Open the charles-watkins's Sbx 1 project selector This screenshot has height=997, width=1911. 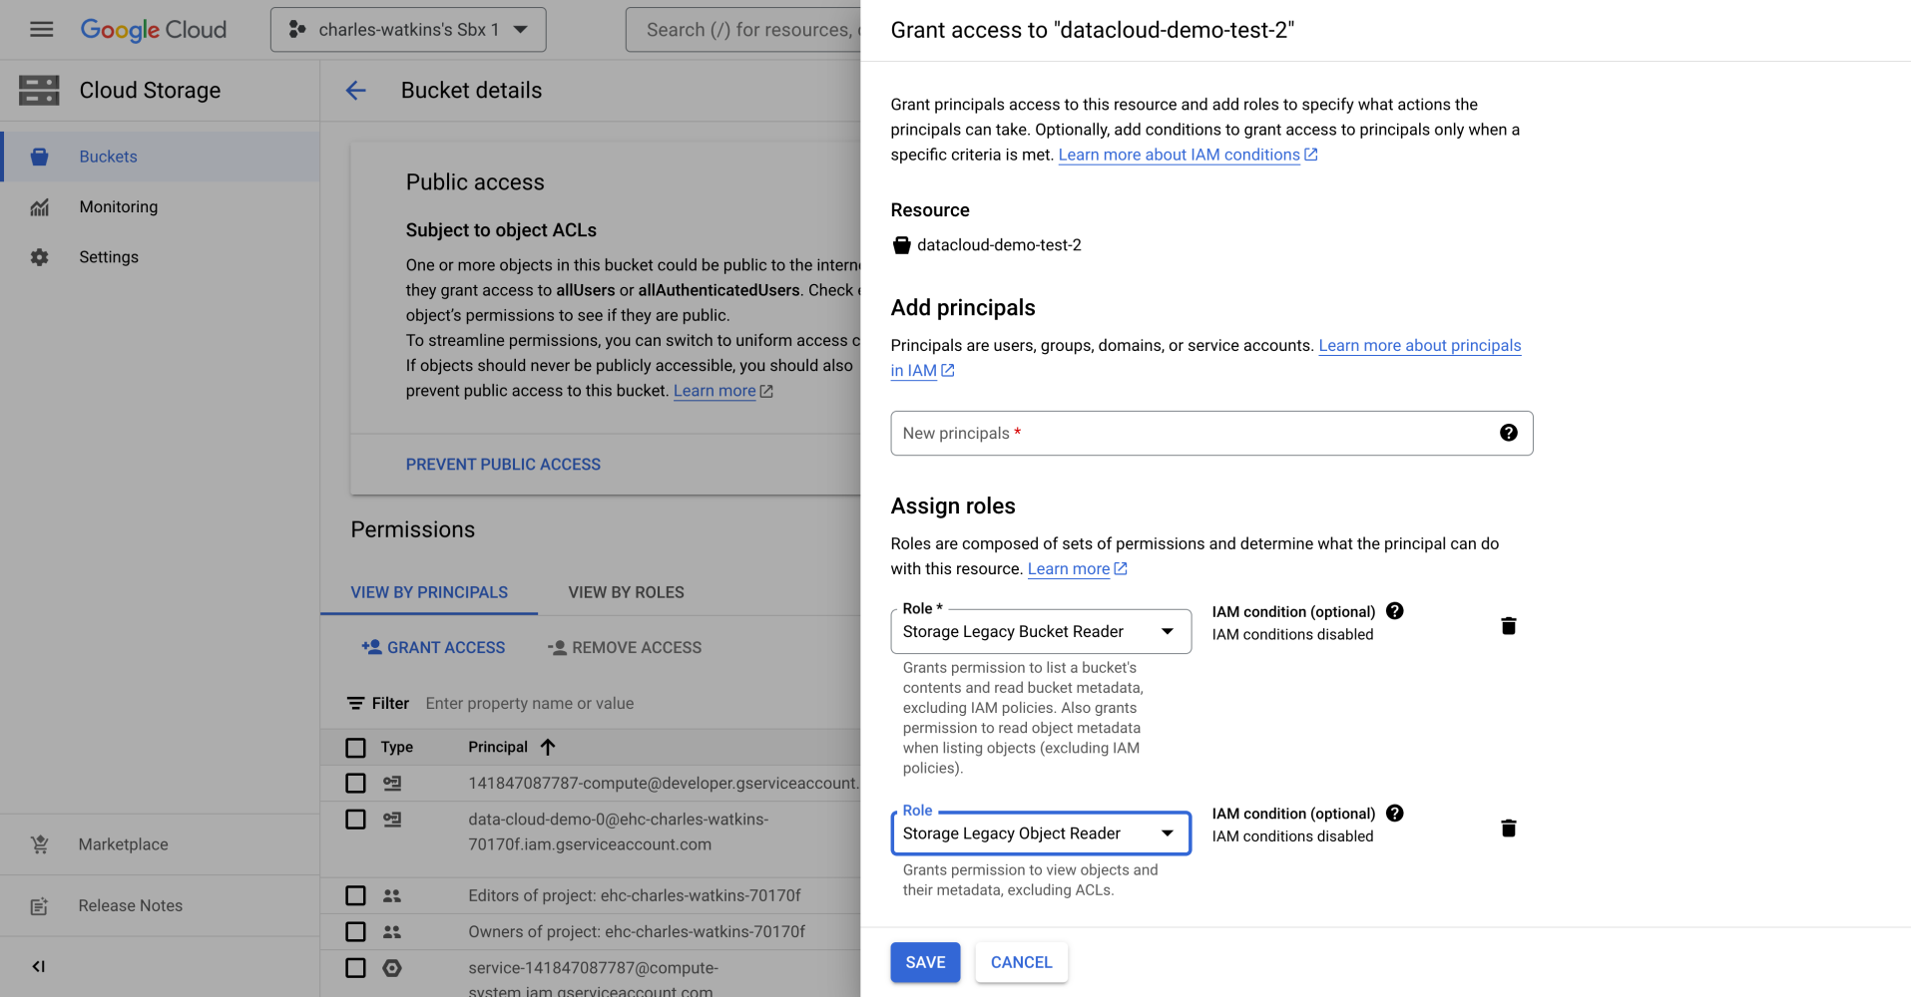pos(407,29)
